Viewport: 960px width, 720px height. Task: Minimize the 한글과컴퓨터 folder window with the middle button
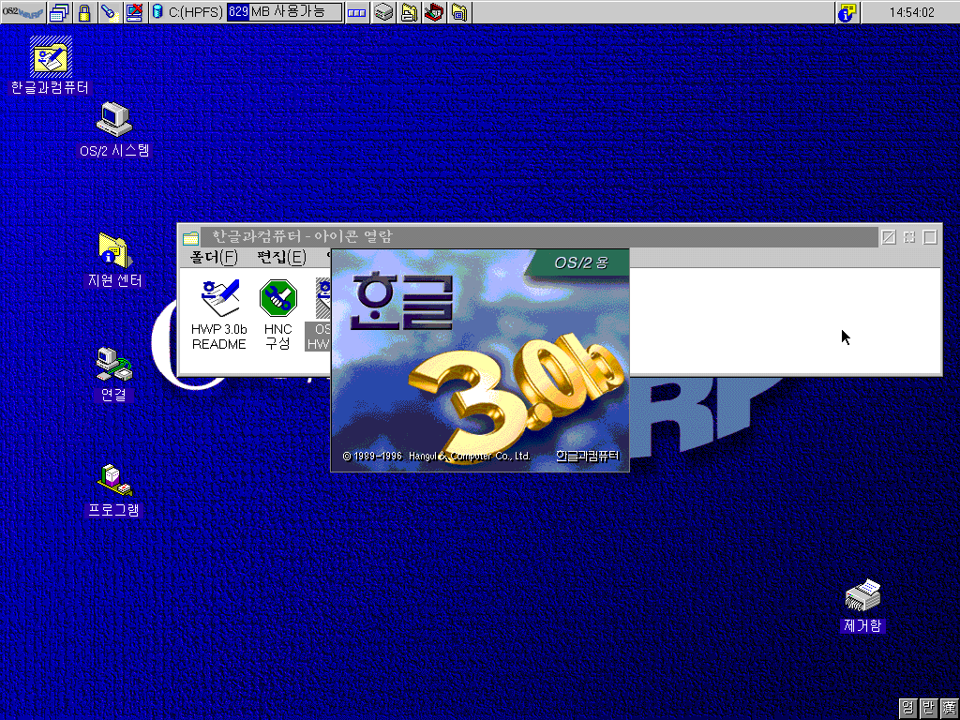click(x=909, y=237)
